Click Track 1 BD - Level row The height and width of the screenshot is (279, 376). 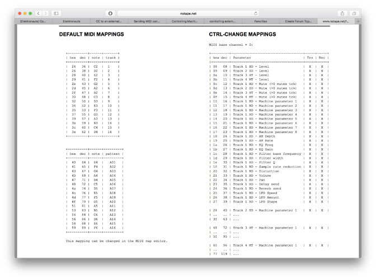(x=269, y=67)
